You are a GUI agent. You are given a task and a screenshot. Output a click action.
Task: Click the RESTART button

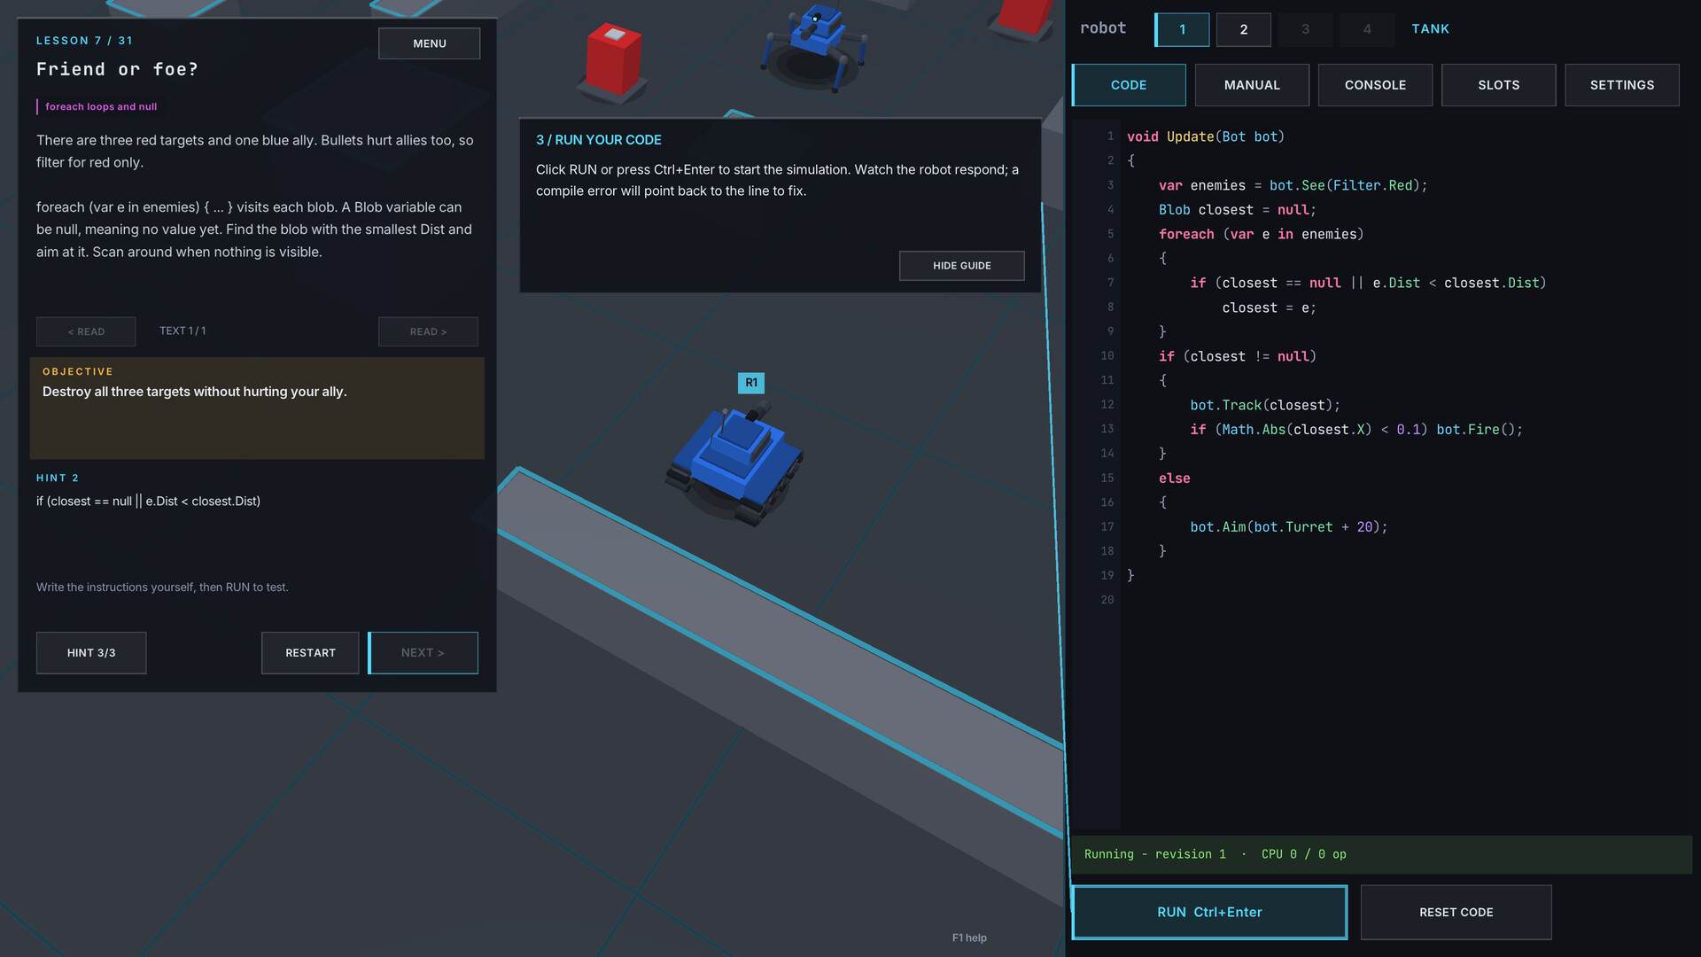[310, 653]
